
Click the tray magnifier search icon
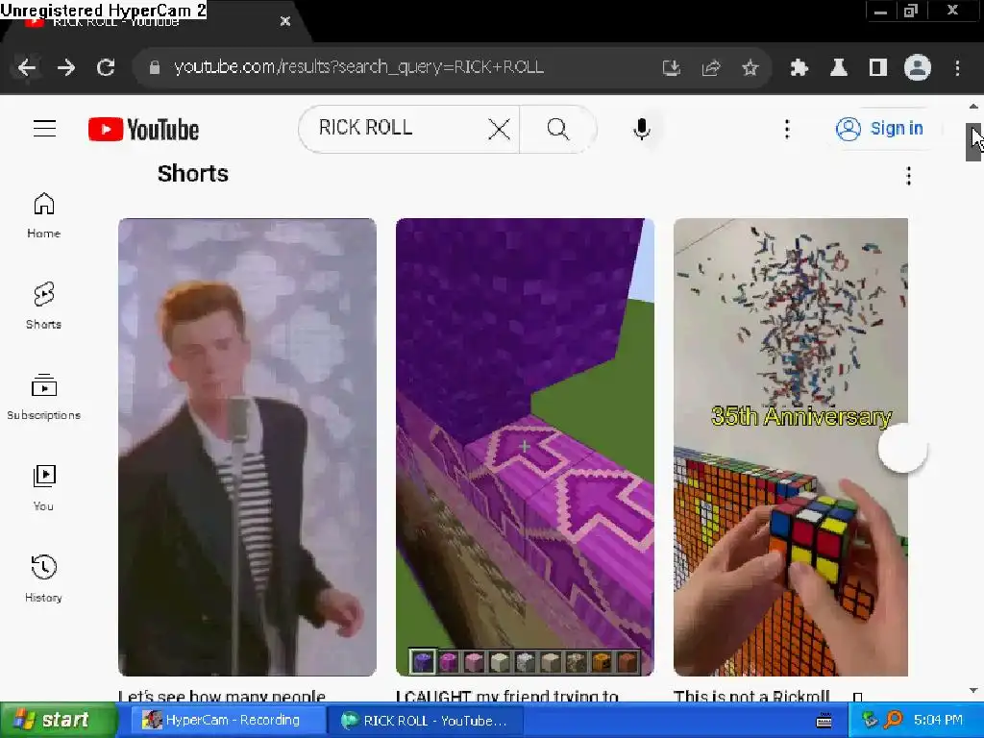pyautogui.click(x=893, y=719)
